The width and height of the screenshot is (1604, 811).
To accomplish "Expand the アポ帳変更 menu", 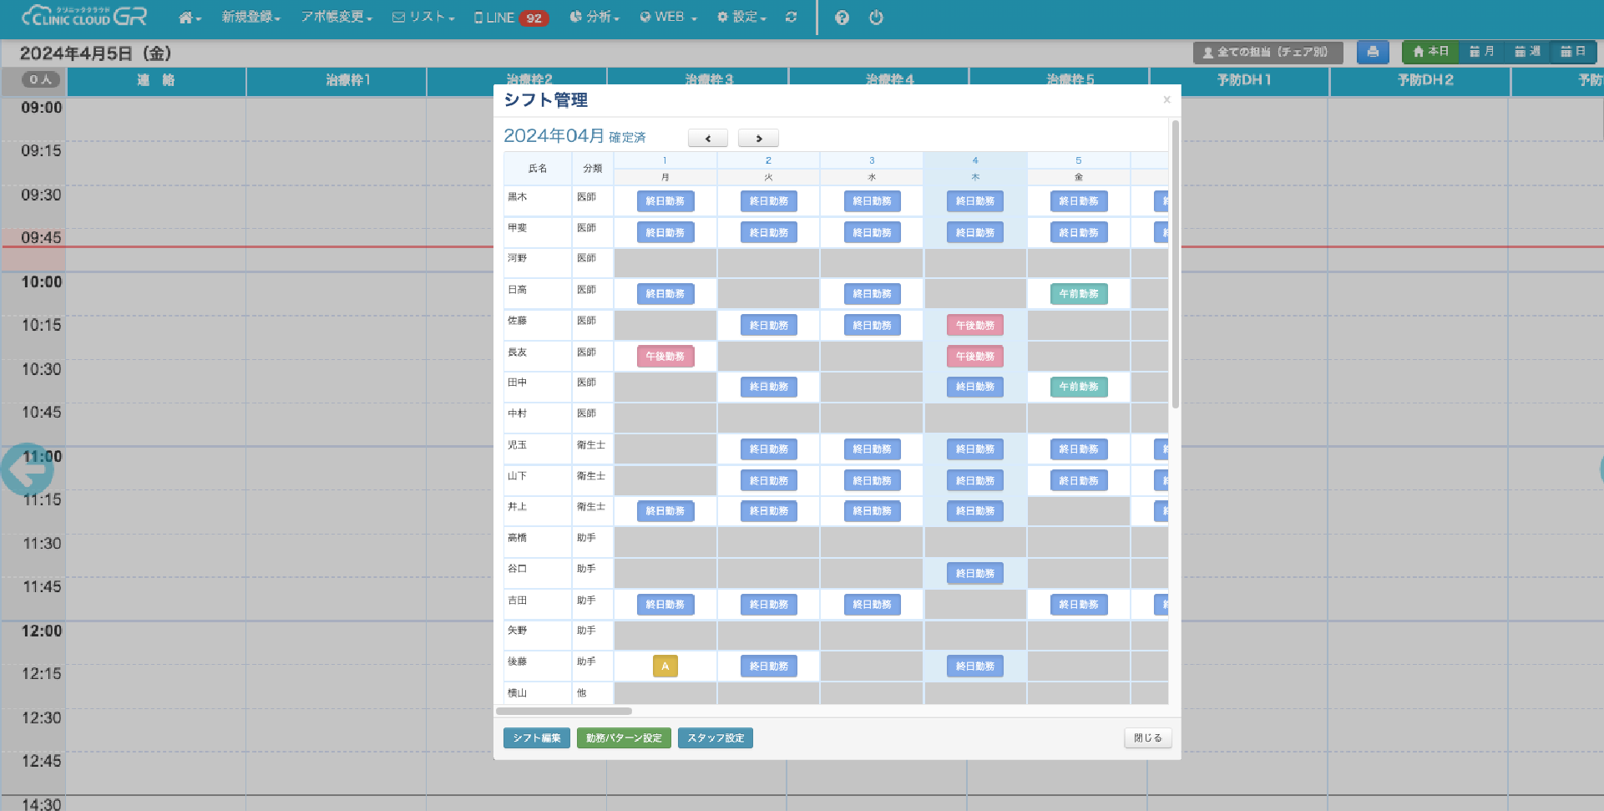I will point(336,18).
